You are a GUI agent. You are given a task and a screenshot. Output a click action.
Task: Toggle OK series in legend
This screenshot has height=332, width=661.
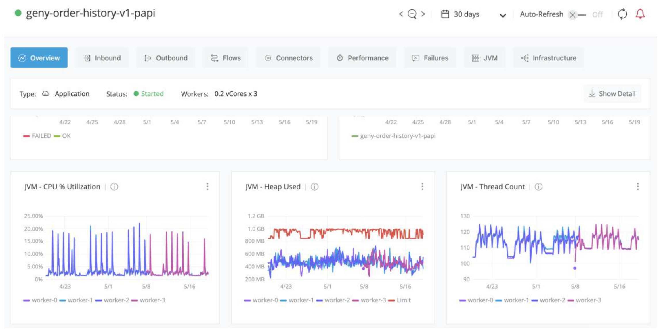click(x=62, y=136)
